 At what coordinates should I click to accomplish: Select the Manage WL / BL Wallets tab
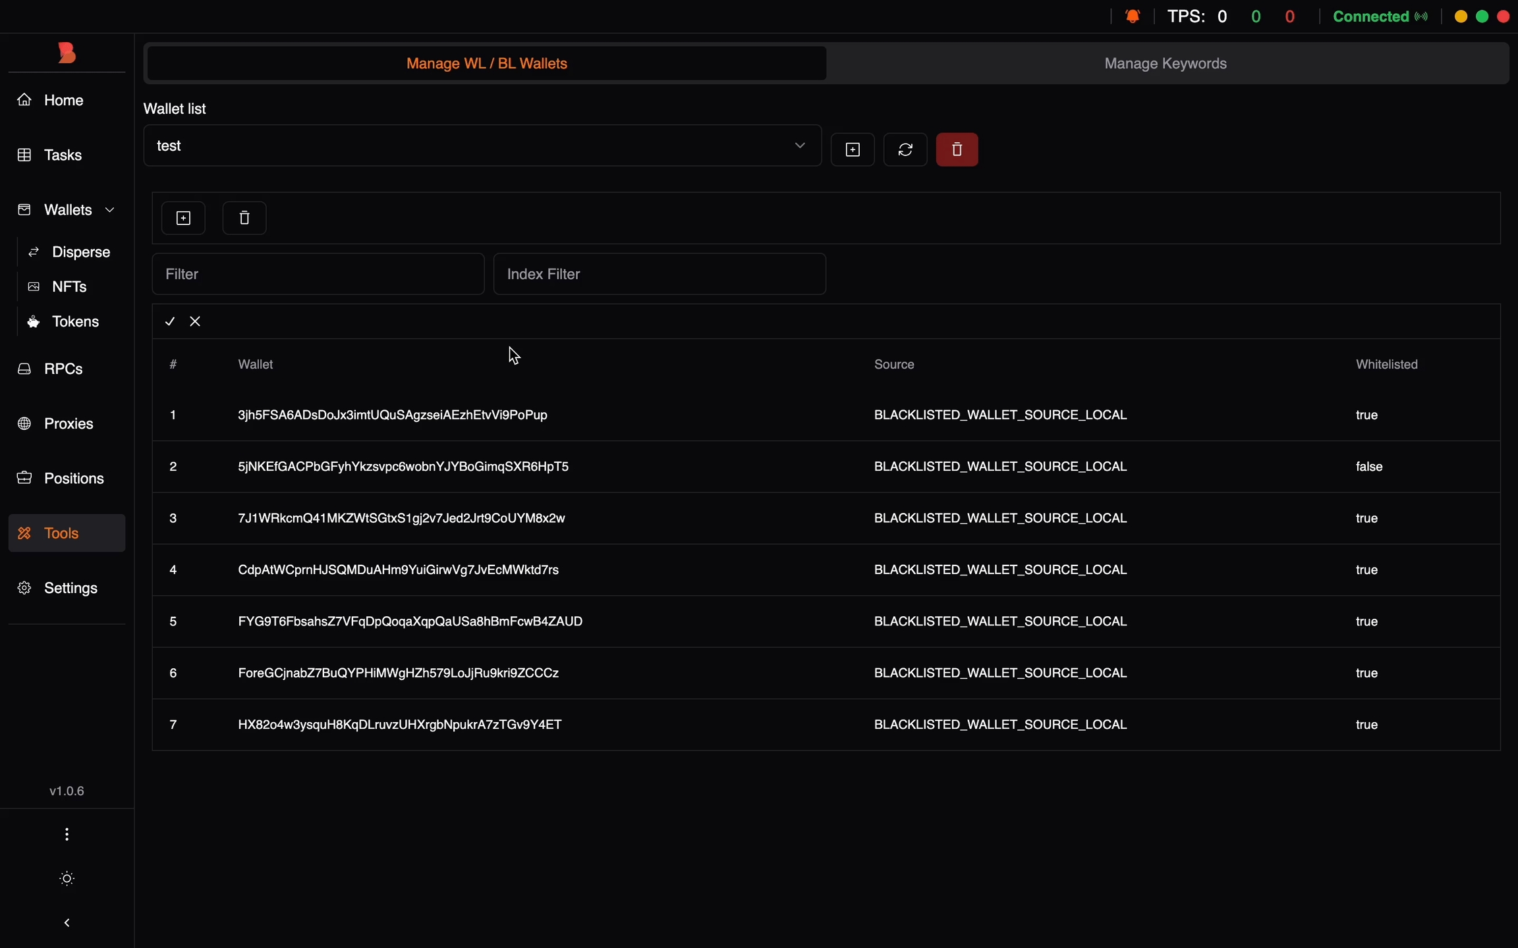(x=486, y=63)
